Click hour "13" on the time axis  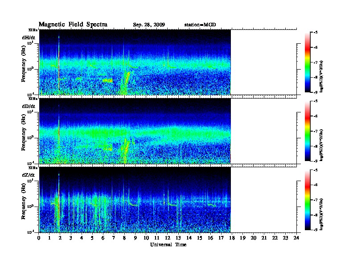178,238
